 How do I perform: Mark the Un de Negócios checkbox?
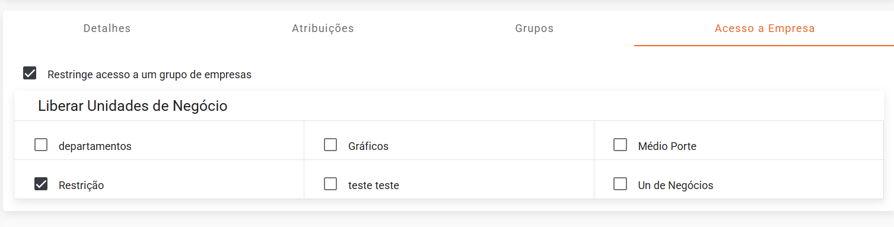[x=620, y=184]
